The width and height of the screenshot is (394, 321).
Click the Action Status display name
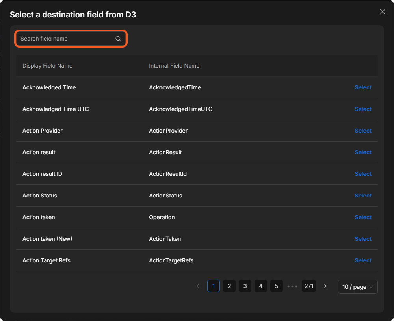tap(40, 196)
